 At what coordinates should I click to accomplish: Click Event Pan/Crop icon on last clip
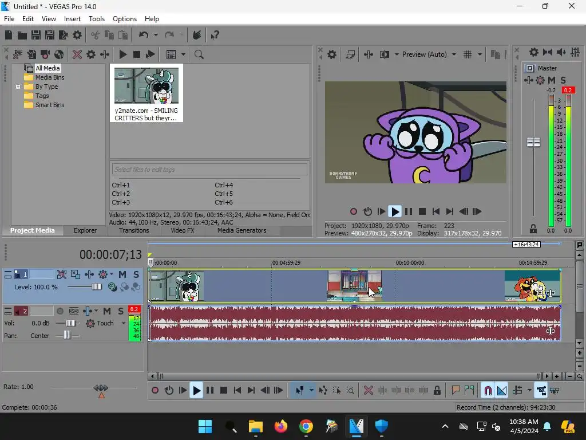541,292
